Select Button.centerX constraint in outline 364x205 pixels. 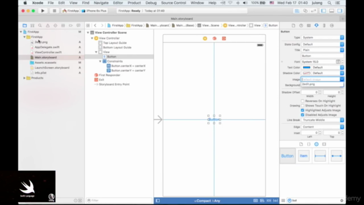(x=128, y=66)
